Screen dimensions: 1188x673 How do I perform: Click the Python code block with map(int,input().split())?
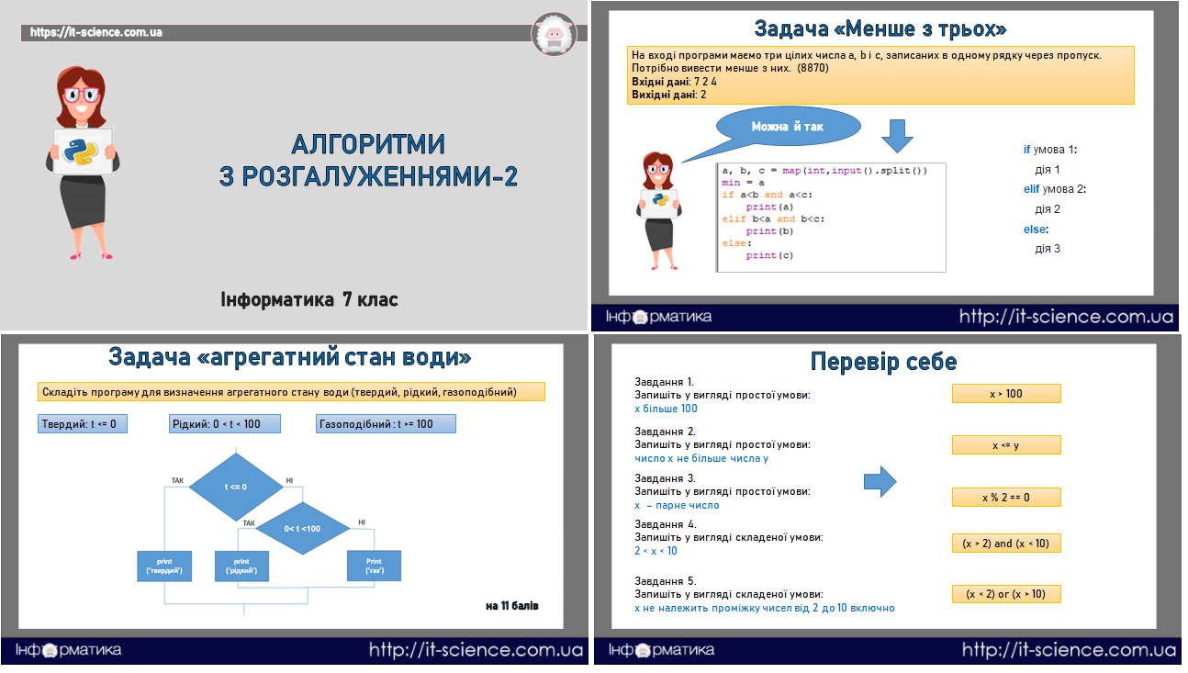(831, 216)
